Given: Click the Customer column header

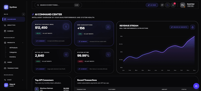Looking at the screenshot, I should point(112,89).
